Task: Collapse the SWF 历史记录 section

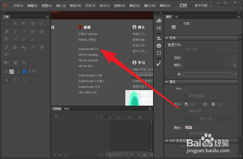Action: (166, 141)
